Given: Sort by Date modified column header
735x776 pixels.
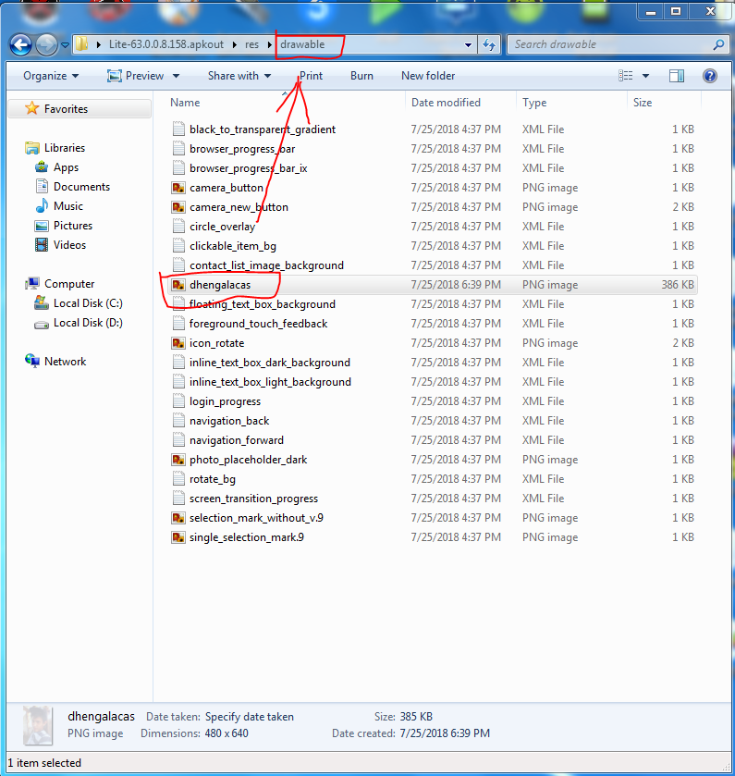Looking at the screenshot, I should pyautogui.click(x=446, y=103).
